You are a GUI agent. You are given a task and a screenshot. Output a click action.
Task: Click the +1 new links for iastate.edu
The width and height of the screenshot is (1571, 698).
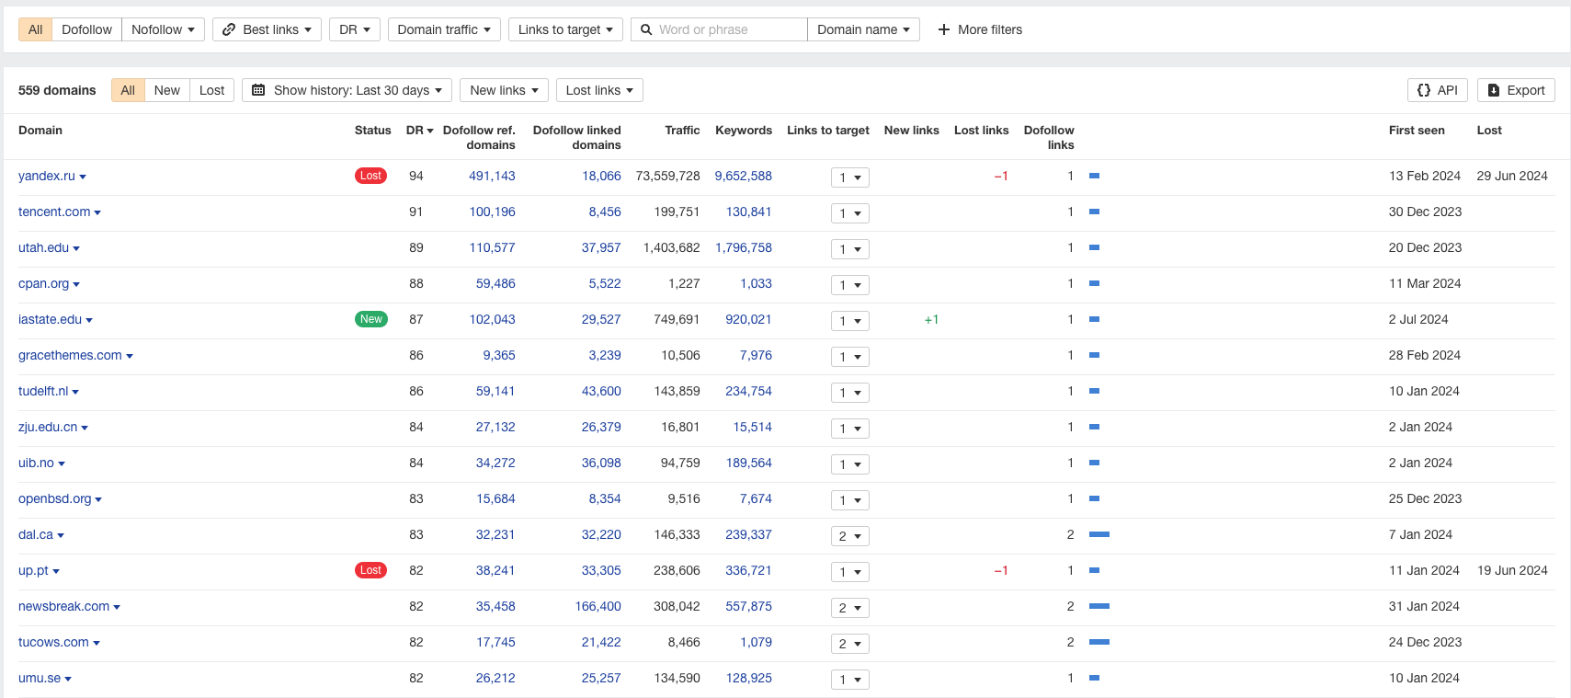931,319
